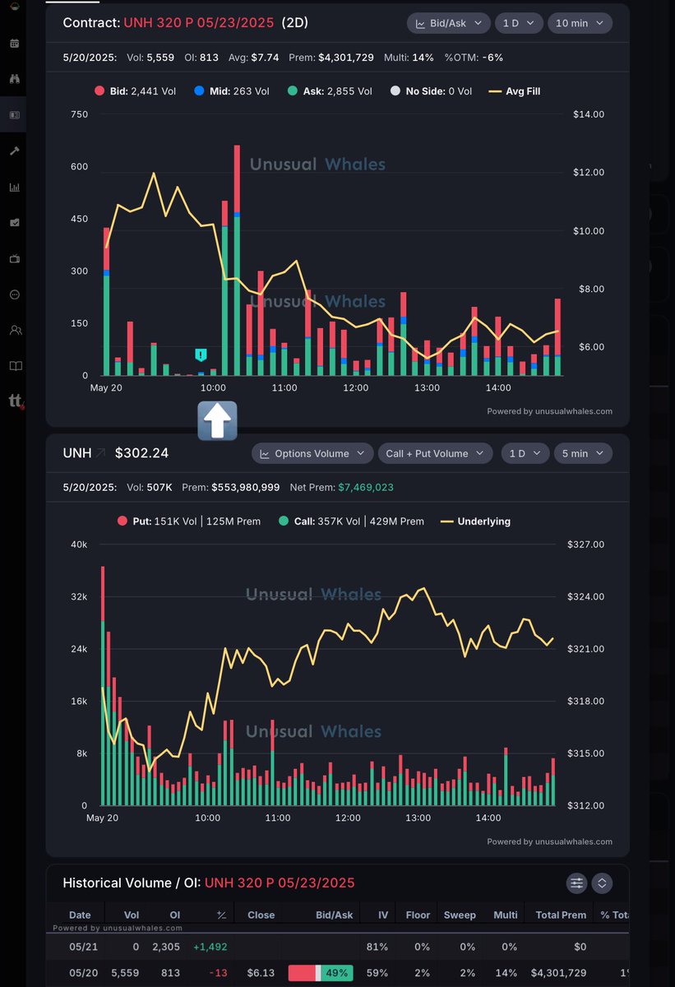Open the Bid/Ask chart type dropdown
The image size is (675, 987).
449,23
